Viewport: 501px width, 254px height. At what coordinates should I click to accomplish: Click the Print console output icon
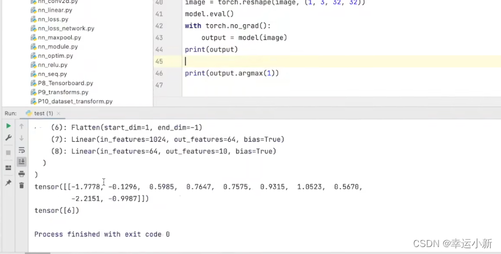click(21, 174)
